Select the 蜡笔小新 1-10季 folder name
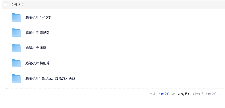Viewport: 225px width, 108px height. click(38, 18)
